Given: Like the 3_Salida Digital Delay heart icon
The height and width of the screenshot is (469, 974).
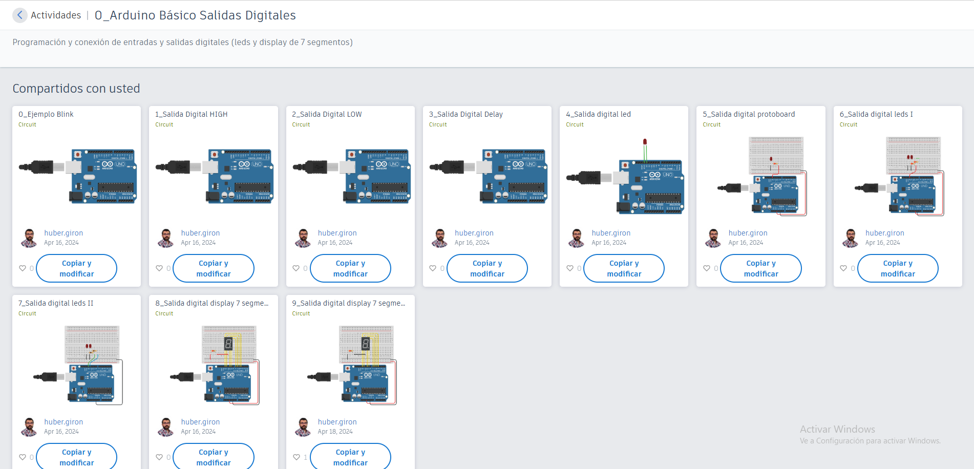Looking at the screenshot, I should 433,268.
